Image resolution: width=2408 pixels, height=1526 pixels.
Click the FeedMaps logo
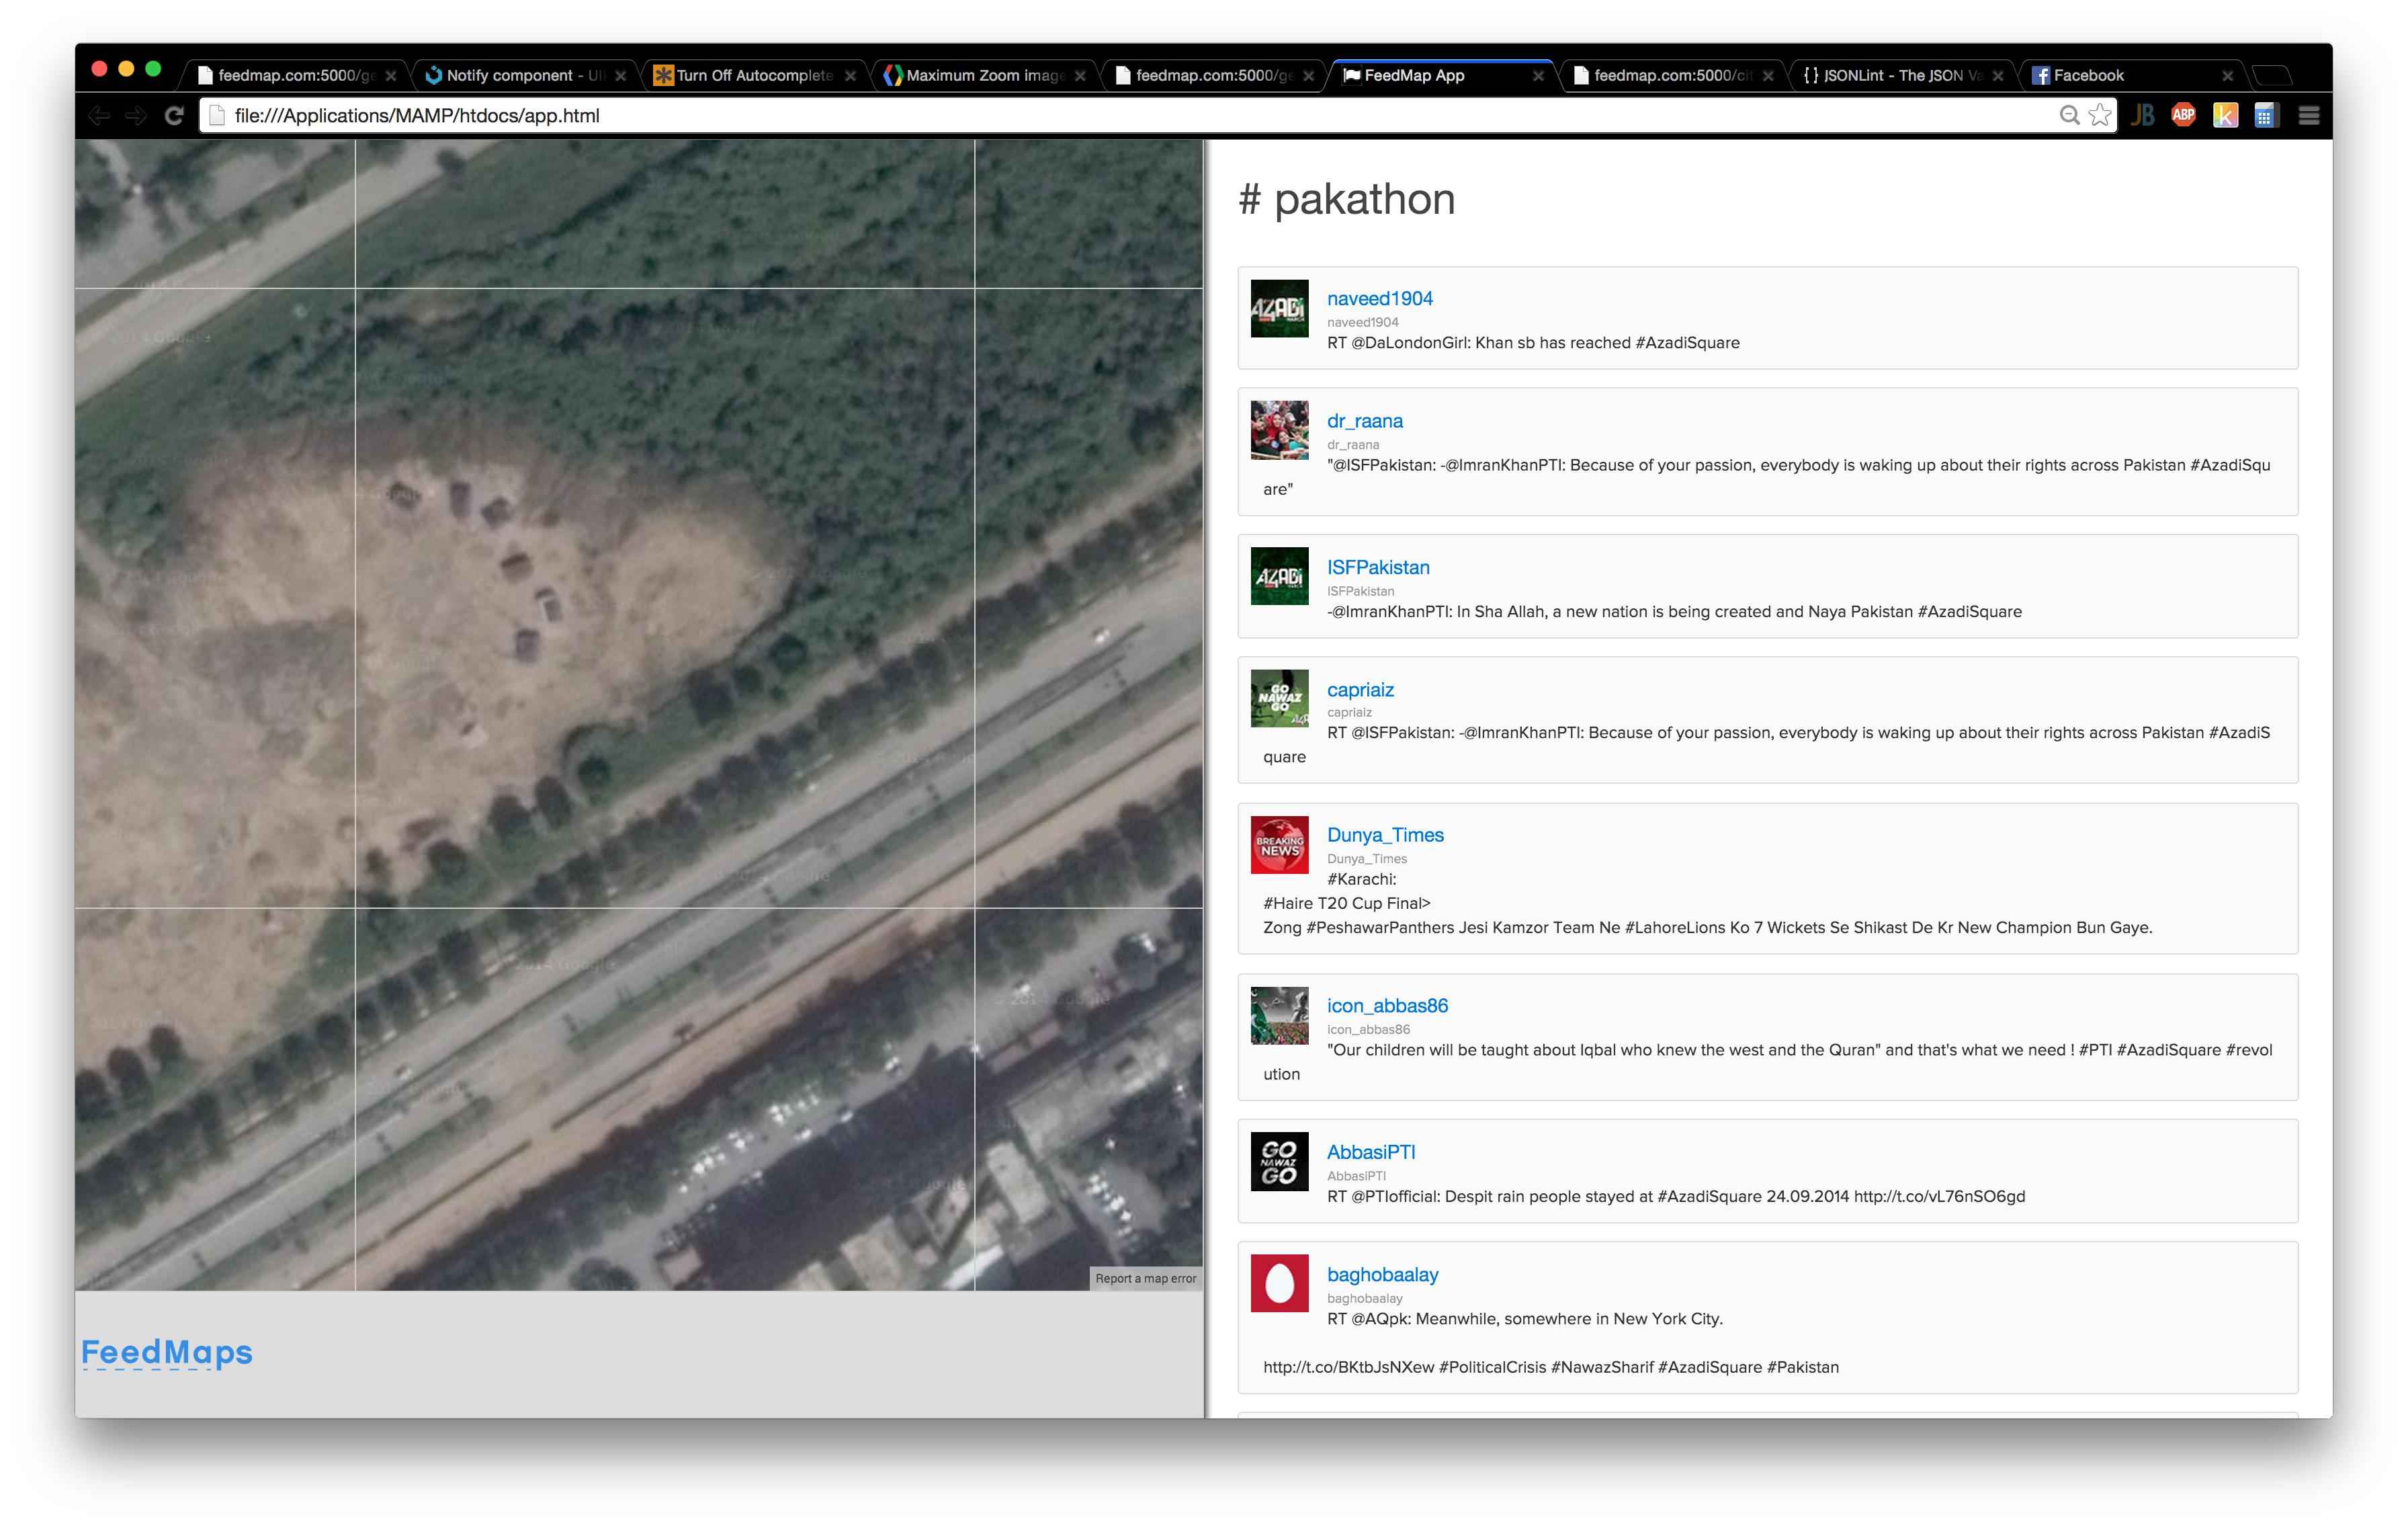[167, 1352]
